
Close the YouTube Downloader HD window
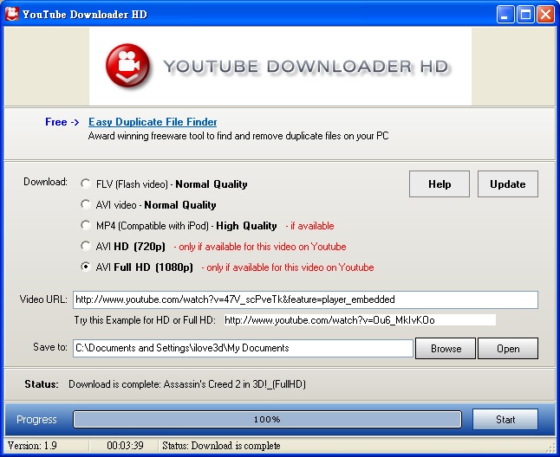coord(545,15)
